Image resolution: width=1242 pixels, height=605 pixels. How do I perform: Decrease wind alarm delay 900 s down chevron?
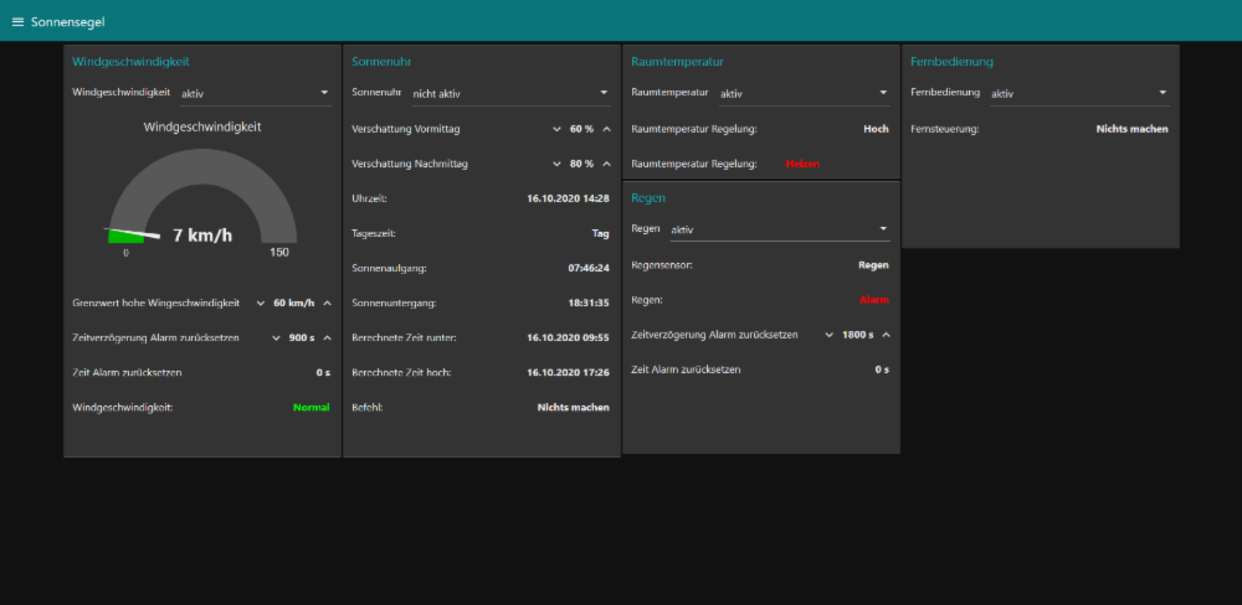(x=276, y=338)
